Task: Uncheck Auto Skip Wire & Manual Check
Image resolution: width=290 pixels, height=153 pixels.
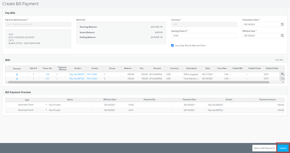Action: click(x=172, y=46)
